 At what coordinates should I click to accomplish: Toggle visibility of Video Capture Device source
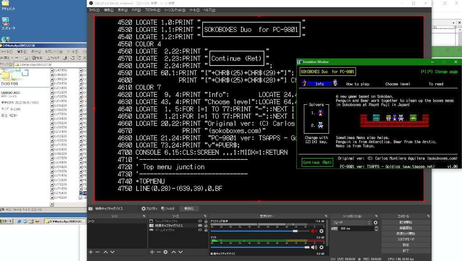[x=200, y=226]
